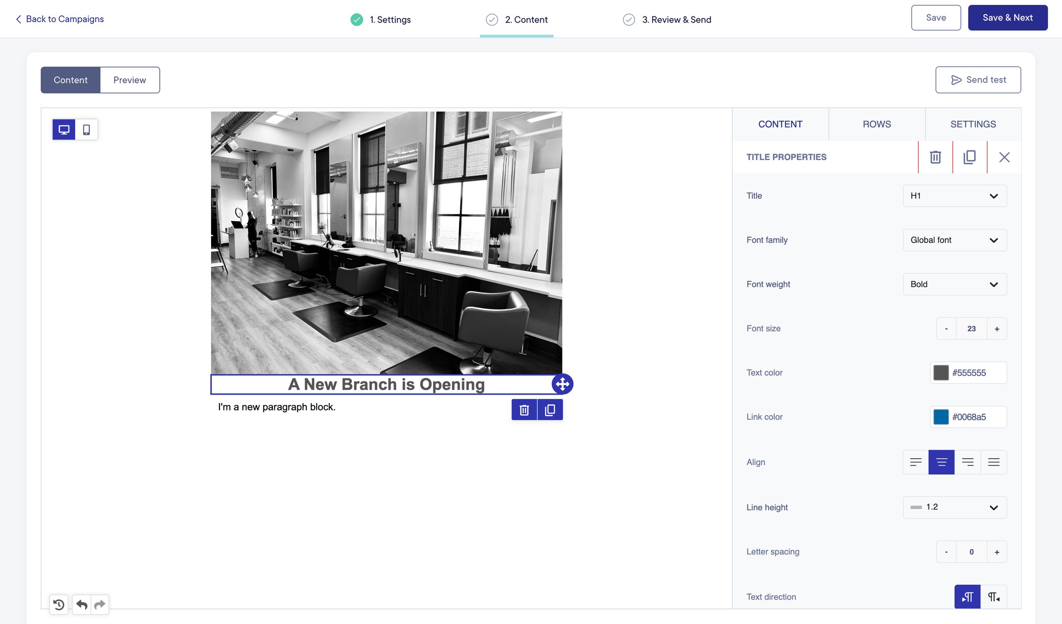Click the move handle on title block
This screenshot has height=624, width=1062.
[x=562, y=384]
